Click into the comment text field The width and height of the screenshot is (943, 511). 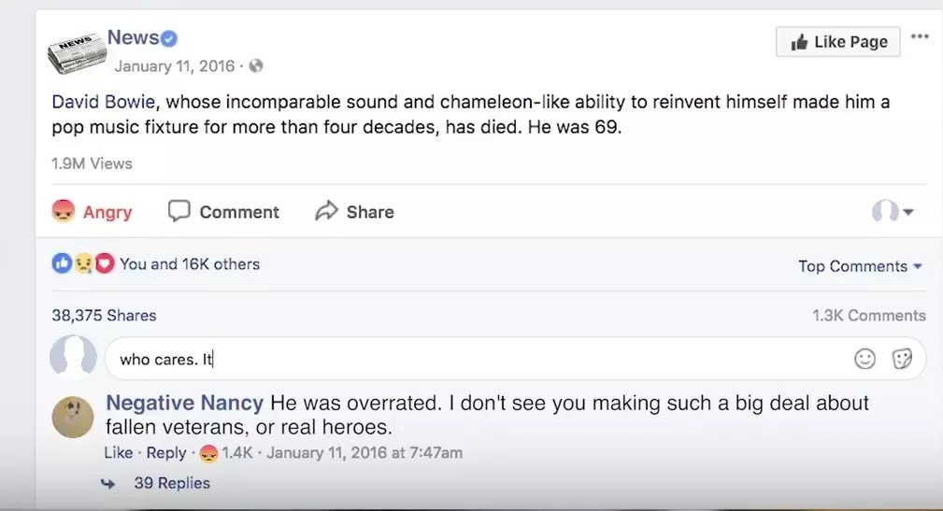click(x=467, y=359)
